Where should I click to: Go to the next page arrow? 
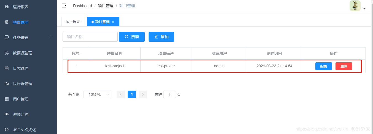pos(143,94)
